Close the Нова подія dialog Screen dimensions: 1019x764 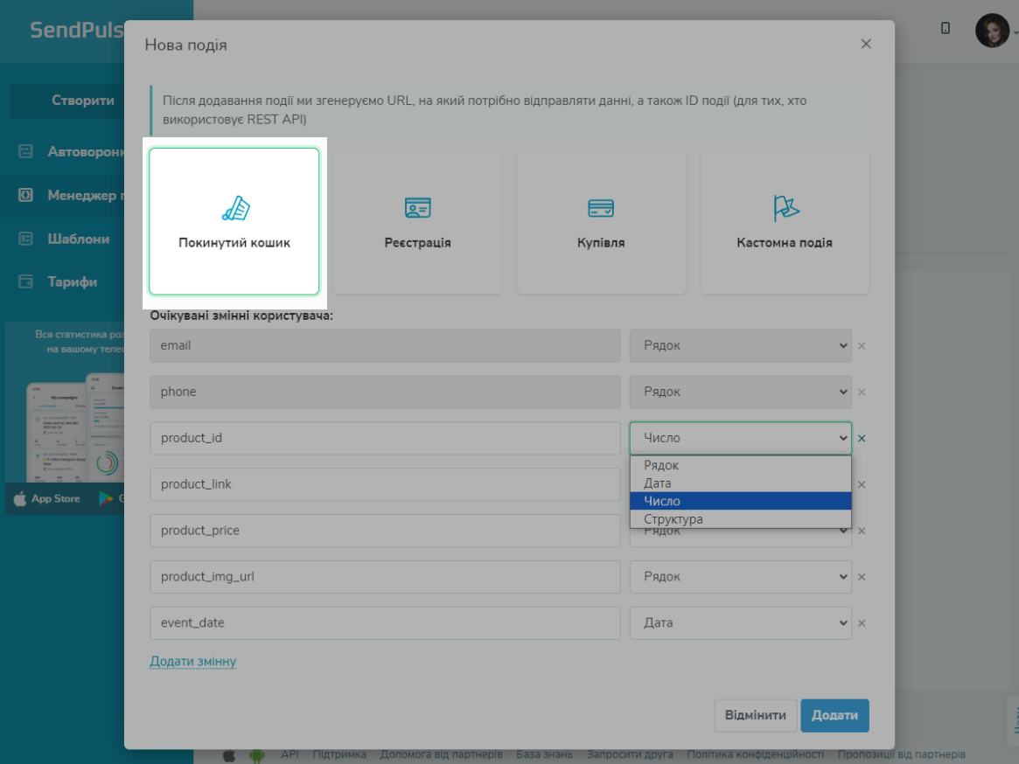(x=866, y=45)
